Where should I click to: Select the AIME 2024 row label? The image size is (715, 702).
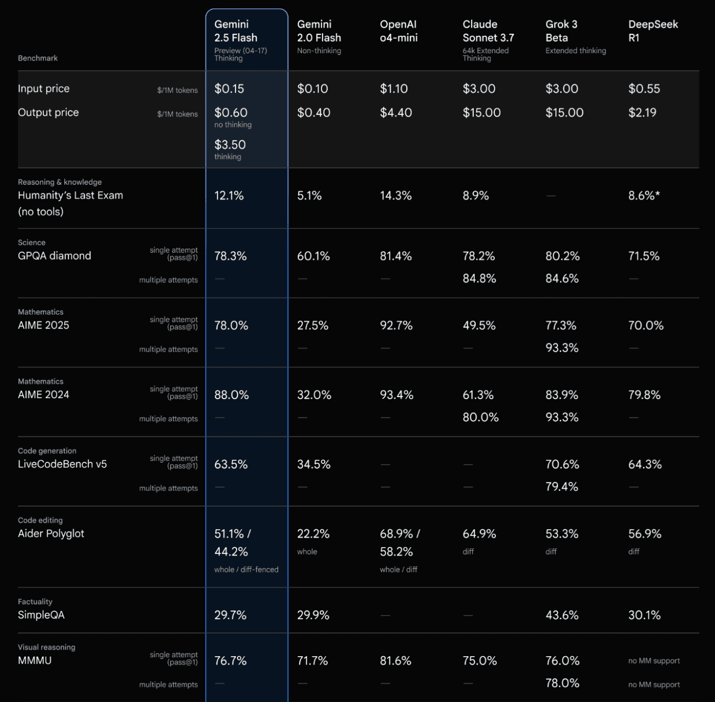click(43, 395)
